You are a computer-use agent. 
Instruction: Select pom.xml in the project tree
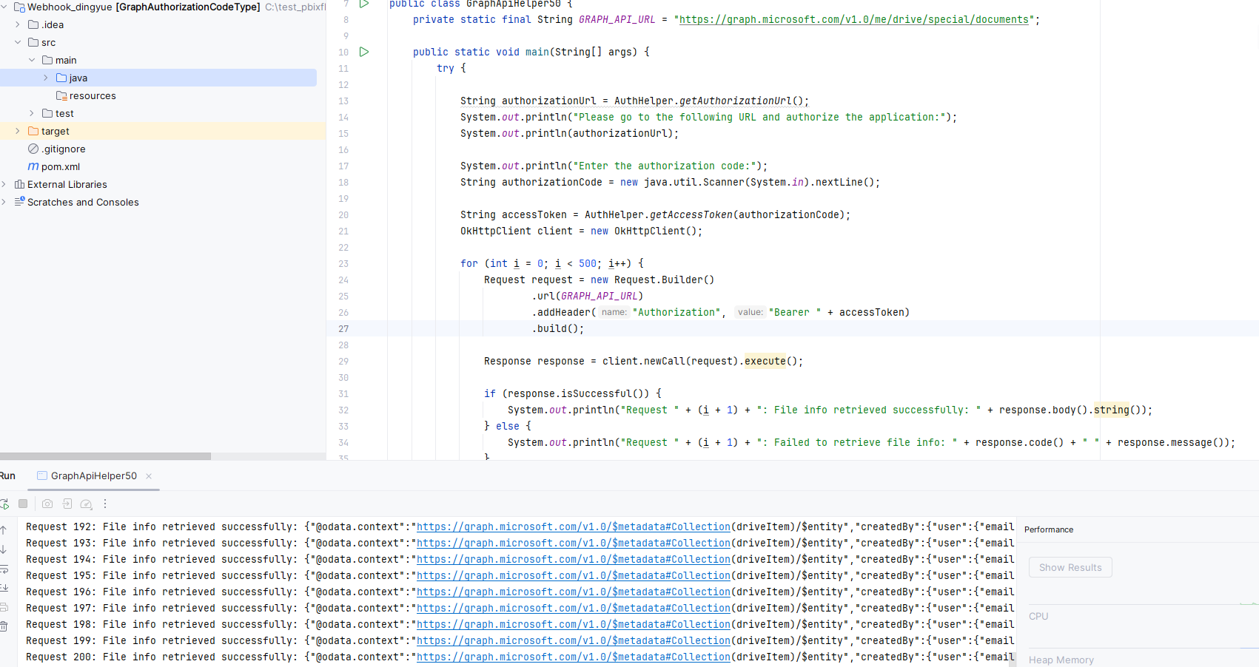(x=61, y=166)
